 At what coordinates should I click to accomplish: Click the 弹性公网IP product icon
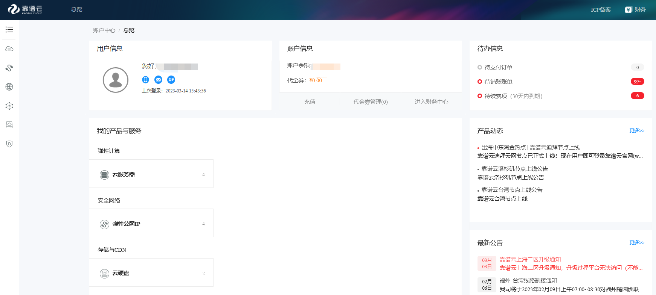point(104,224)
